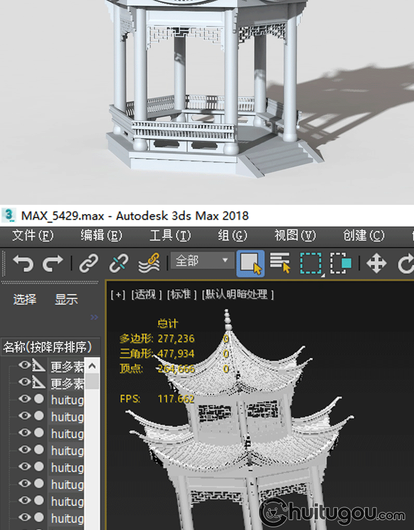Open the 组(G) menu
Image resolution: width=414 pixels, height=530 pixels.
coord(232,236)
